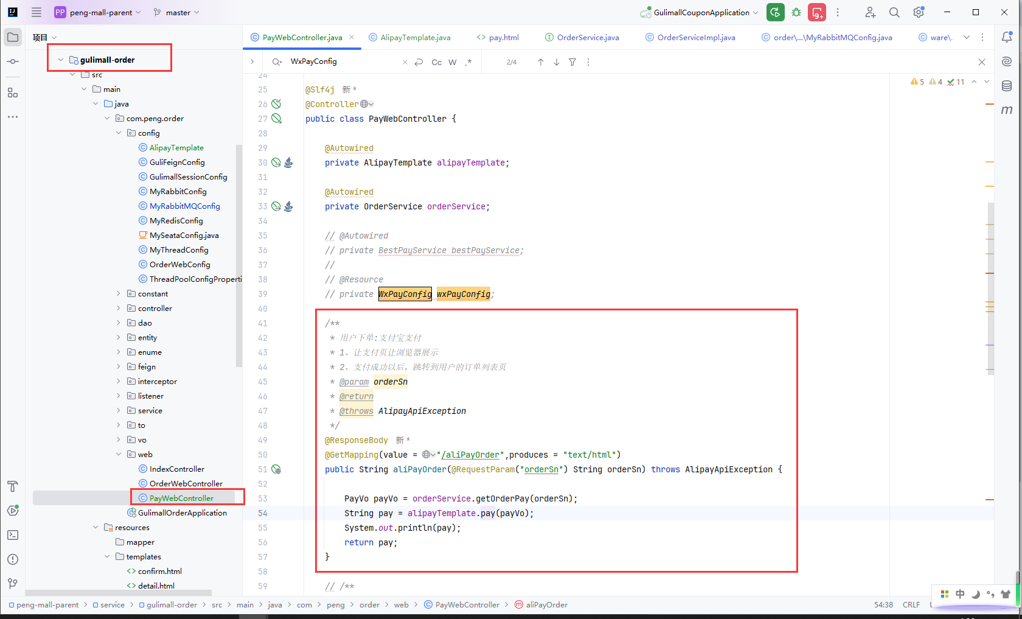Open confirm.html in templates folder
This screenshot has width=1022, height=619.
[x=160, y=571]
